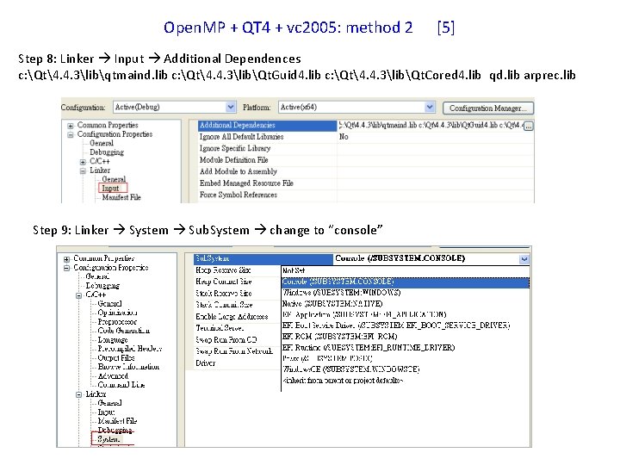Image resolution: width=620 pixels, height=465 pixels.
Task: Select the Ignore All Default Libraries property
Action: [x=267, y=137]
